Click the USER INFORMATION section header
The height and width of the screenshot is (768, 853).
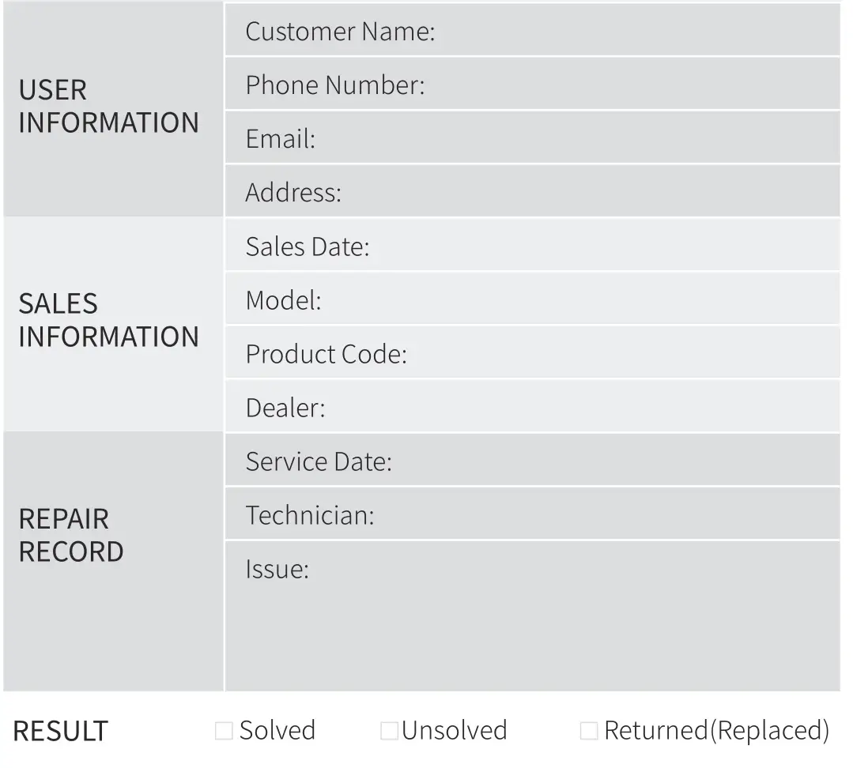pyautogui.click(x=108, y=107)
